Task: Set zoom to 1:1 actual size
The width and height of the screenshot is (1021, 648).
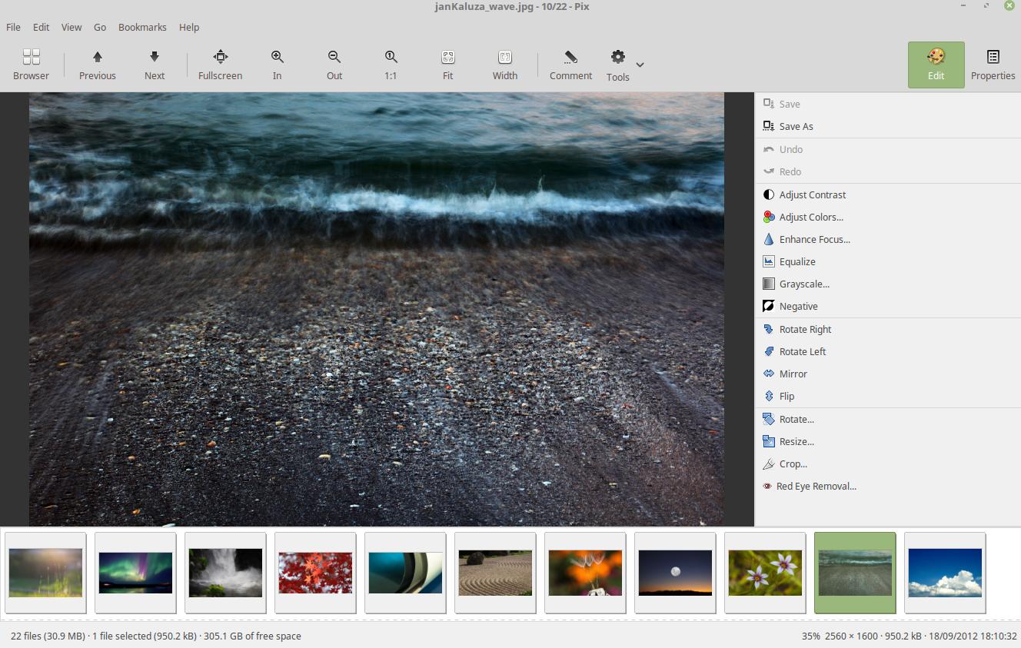Action: coord(391,65)
